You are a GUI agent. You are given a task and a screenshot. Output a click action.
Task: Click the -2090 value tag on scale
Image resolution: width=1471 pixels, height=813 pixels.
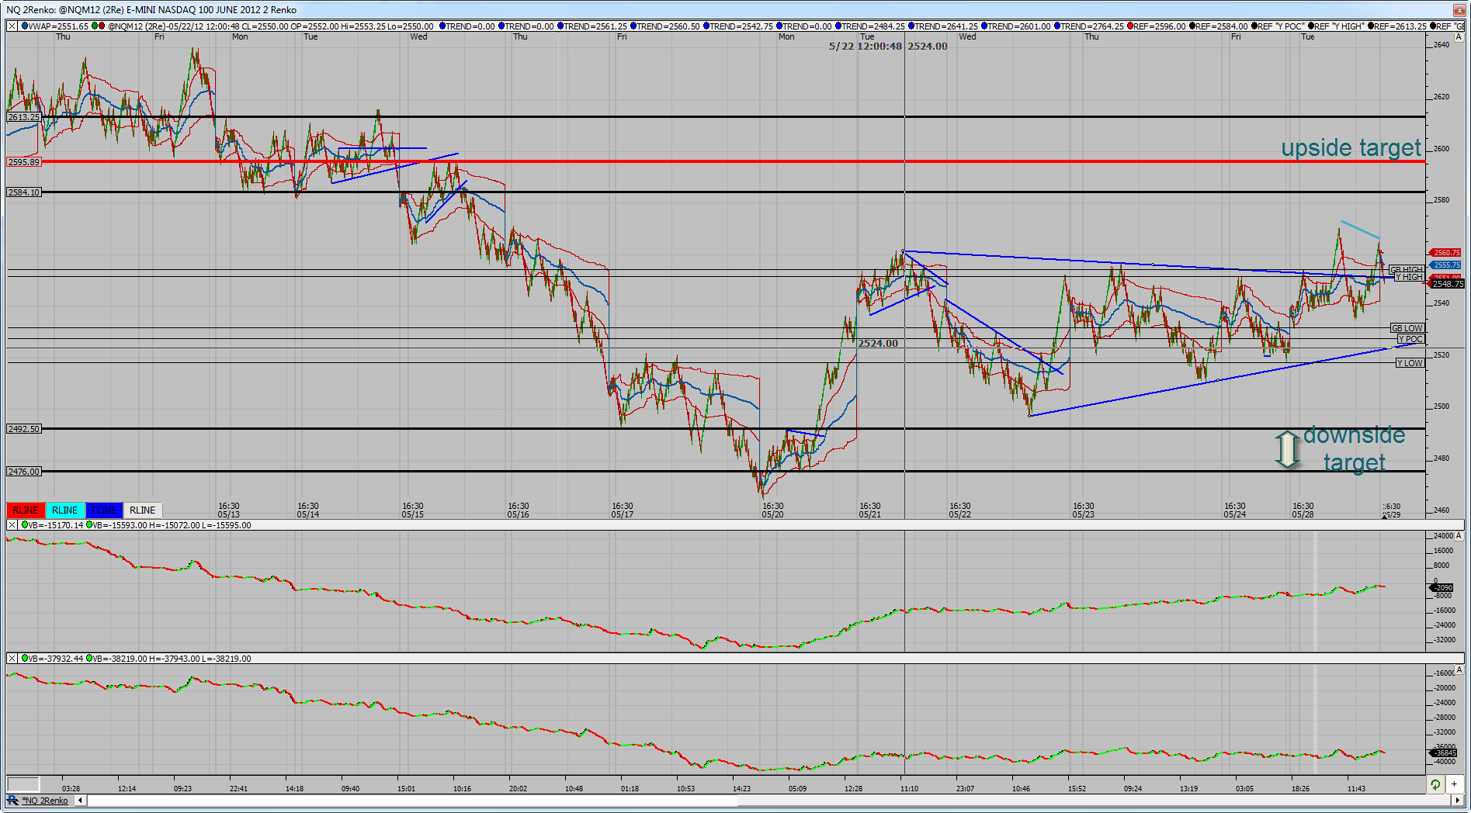[1442, 588]
